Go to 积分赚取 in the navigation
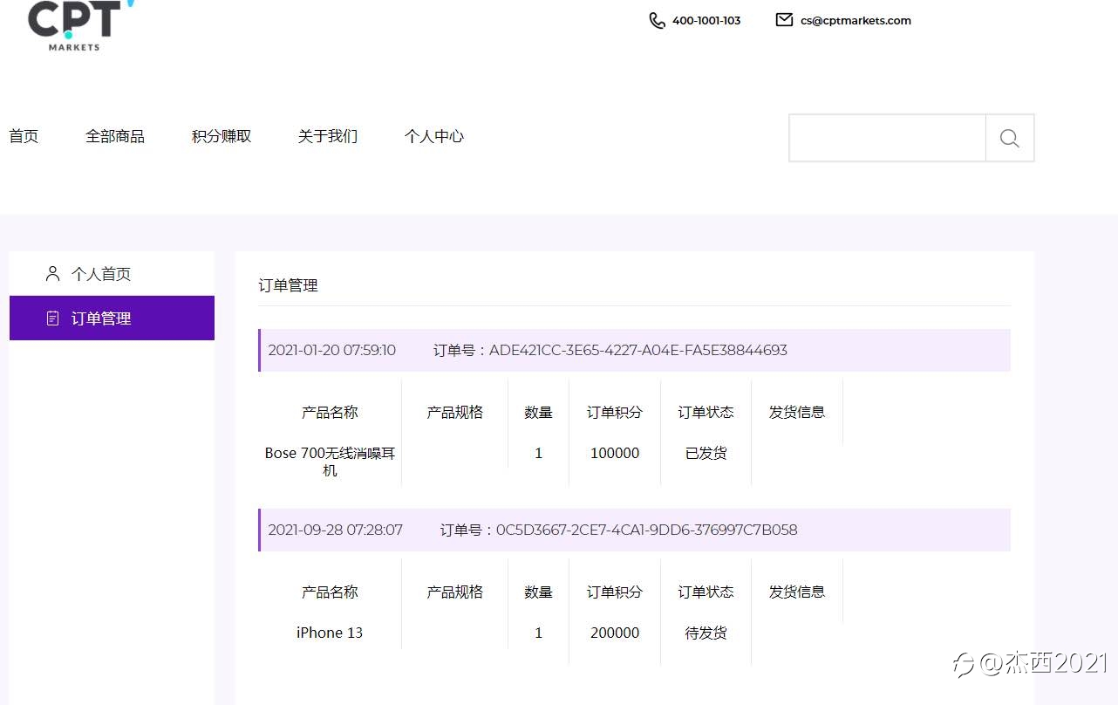Image resolution: width=1118 pixels, height=705 pixels. click(x=222, y=136)
